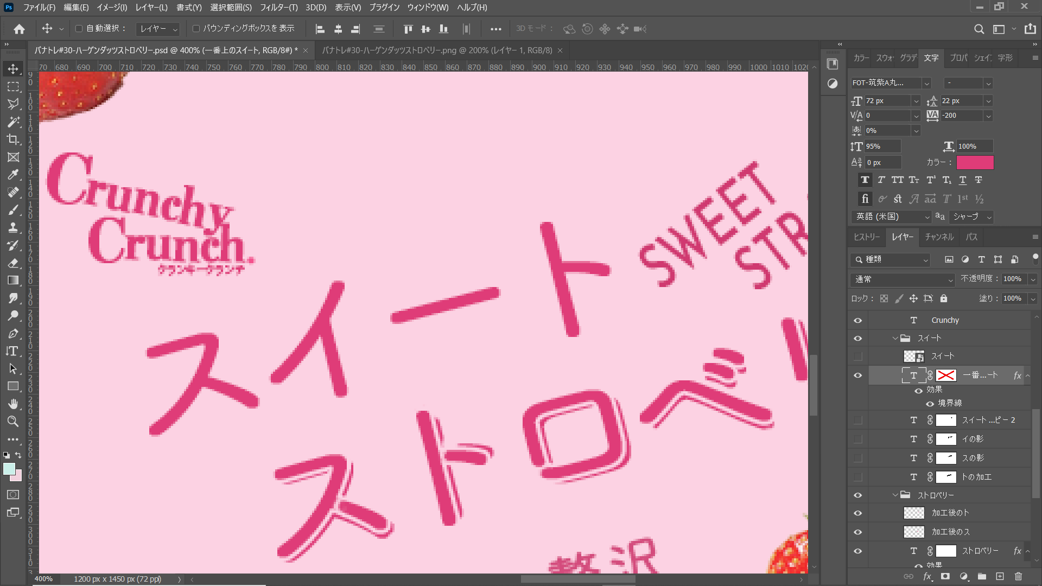Select the Zoom tool
Screen dimensions: 1042x586
(13, 422)
